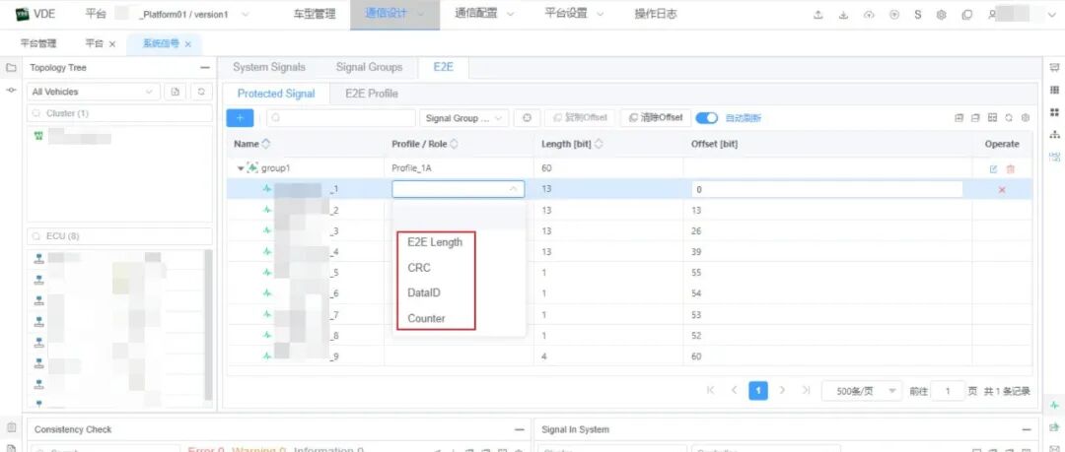The width and height of the screenshot is (1065, 452).
Task: Click the table grid icon in right sidebar
Action: coord(1054,90)
